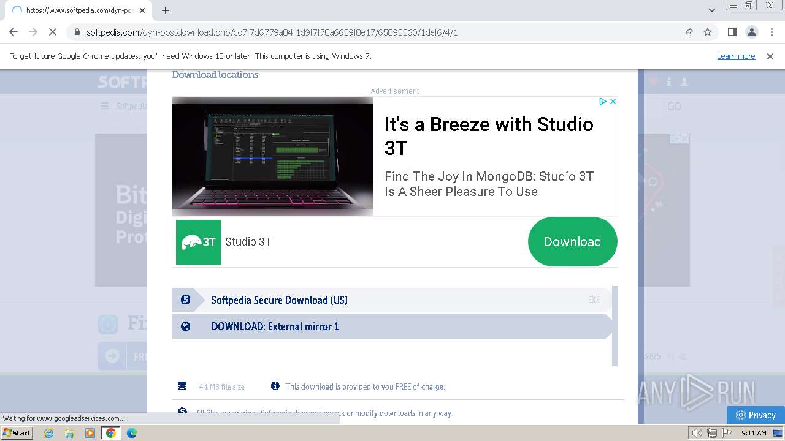Close the Studio 3T advertisement

pyautogui.click(x=613, y=102)
